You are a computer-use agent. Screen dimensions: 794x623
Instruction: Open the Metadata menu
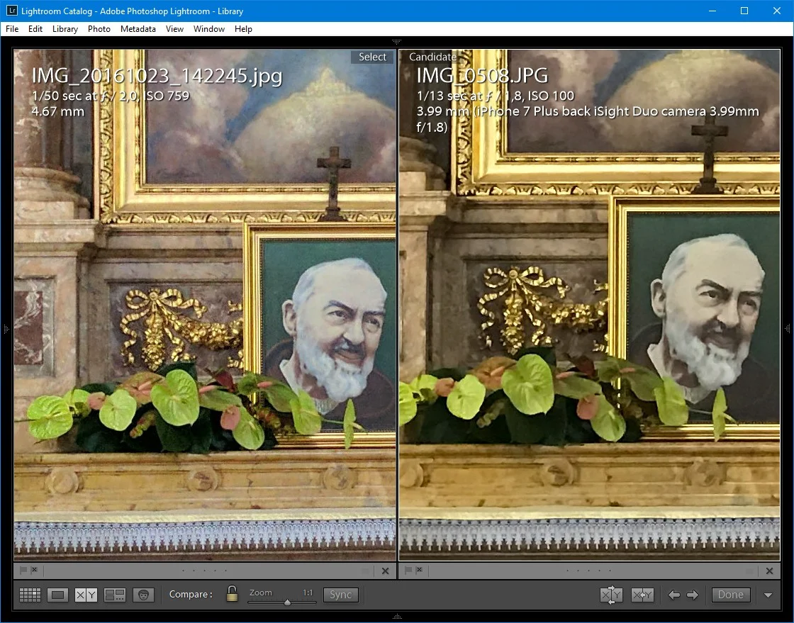[138, 29]
